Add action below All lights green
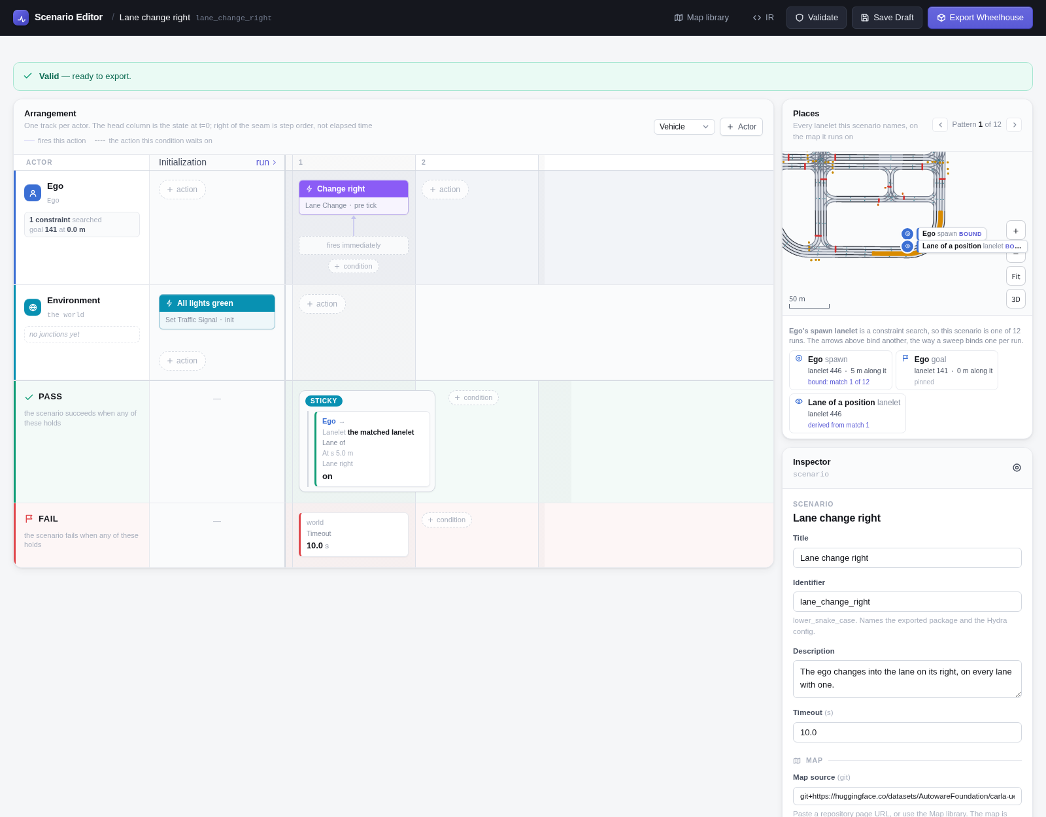Image resolution: width=1046 pixels, height=817 pixels. 182,361
